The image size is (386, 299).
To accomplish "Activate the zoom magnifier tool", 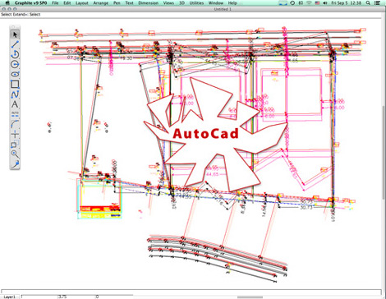I will click(15, 154).
